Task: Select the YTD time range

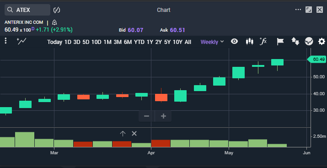Action: point(139,42)
